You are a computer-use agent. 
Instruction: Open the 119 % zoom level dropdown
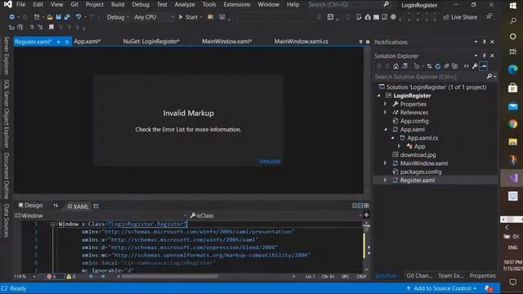[25, 277]
